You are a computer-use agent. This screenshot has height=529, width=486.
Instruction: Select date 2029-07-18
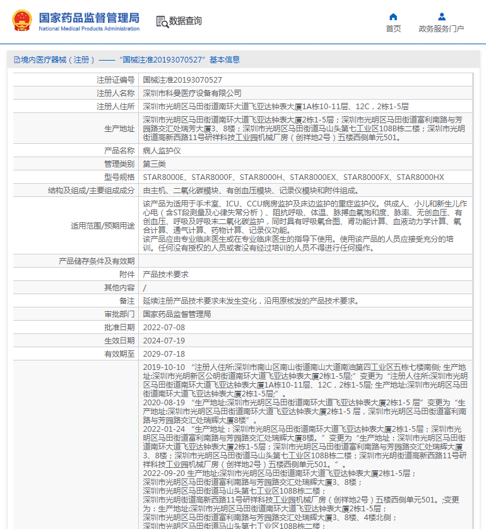point(164,354)
